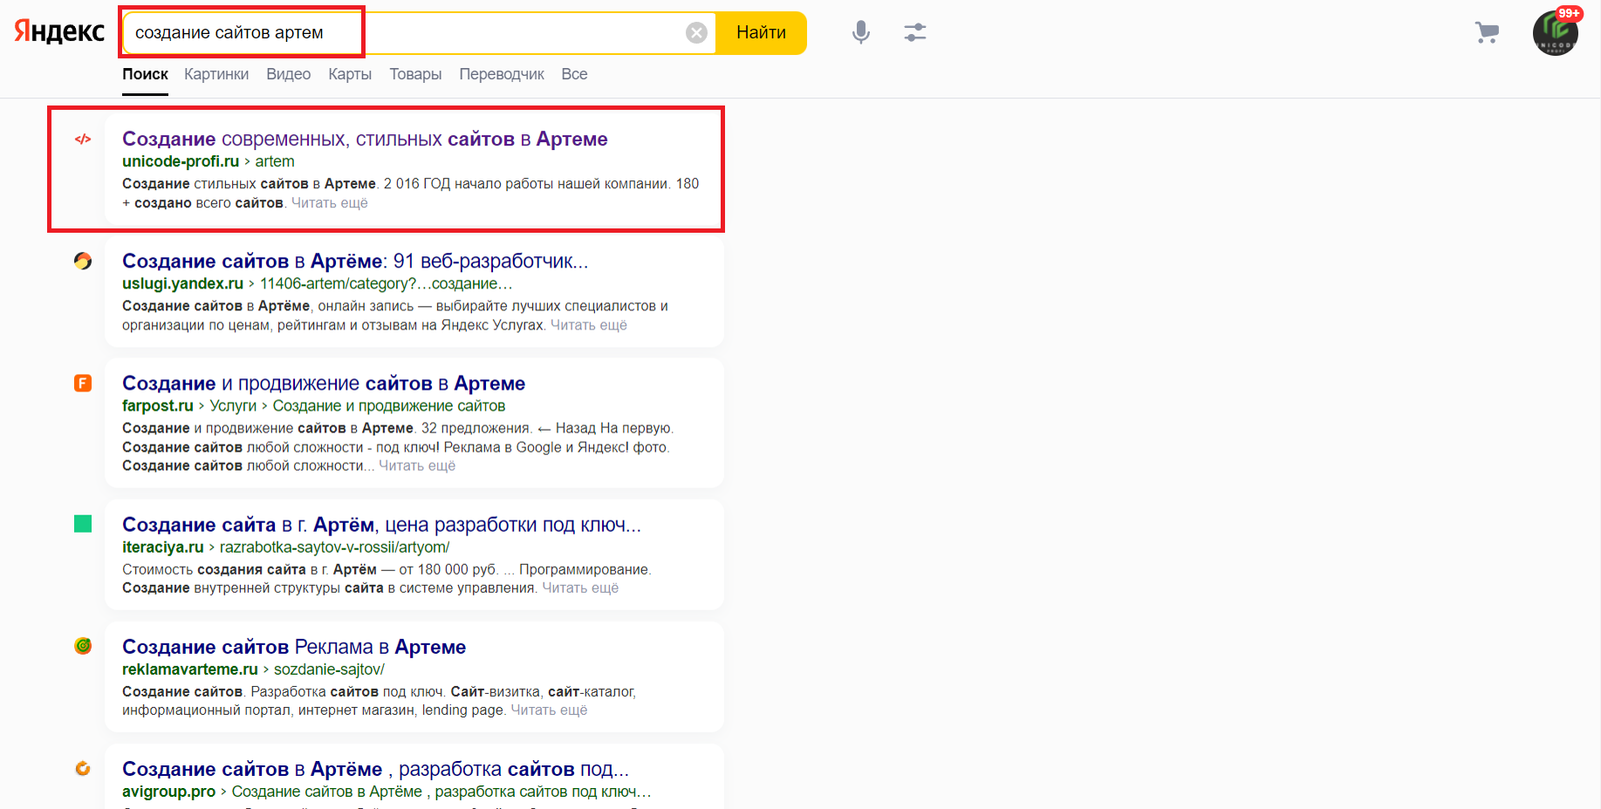The width and height of the screenshot is (1601, 809).
Task: Expand Читать ещё in iteraciya.ru result
Action: pos(580,588)
